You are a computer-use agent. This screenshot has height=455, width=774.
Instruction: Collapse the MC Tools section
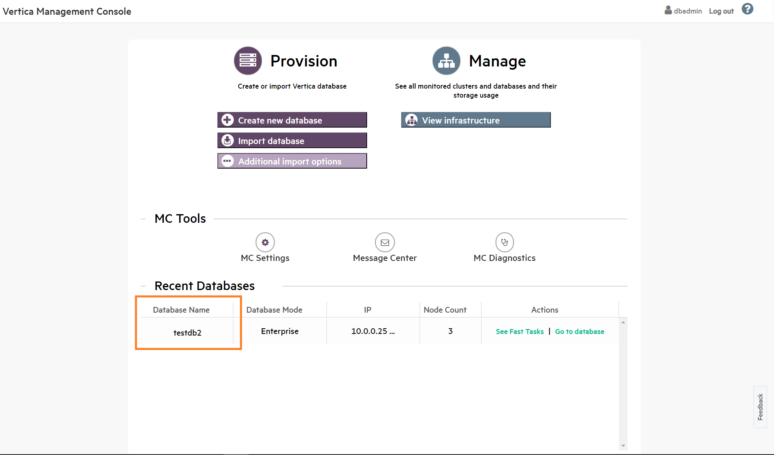click(x=143, y=219)
